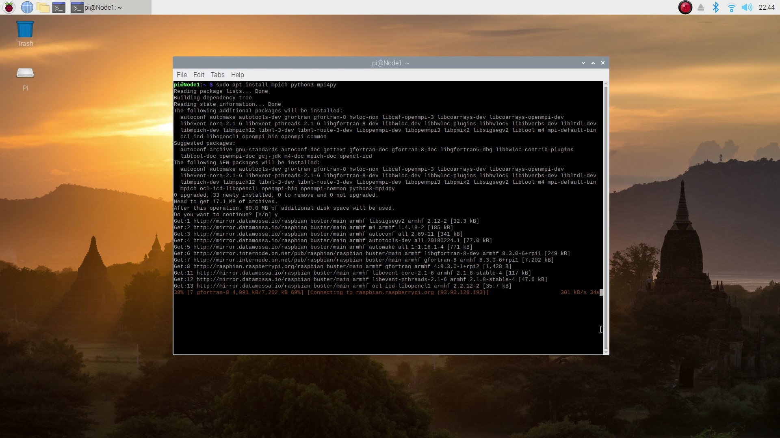This screenshot has width=780, height=438.
Task: Click the eject media tray icon
Action: point(701,7)
